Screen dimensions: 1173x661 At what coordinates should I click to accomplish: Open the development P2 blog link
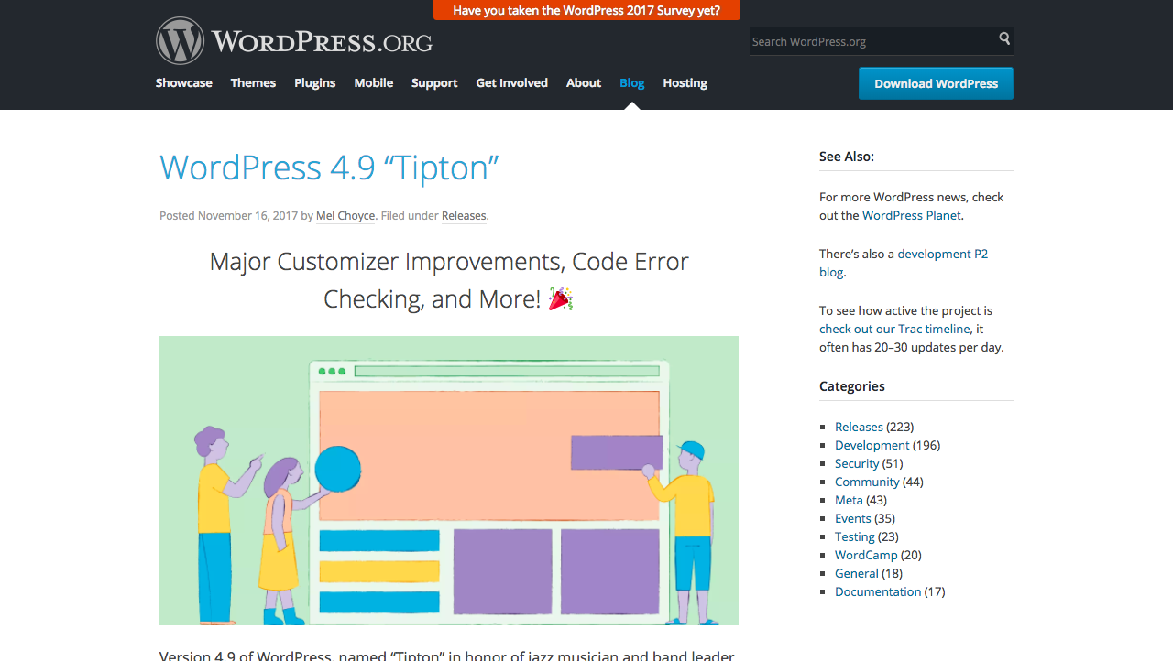(x=904, y=263)
